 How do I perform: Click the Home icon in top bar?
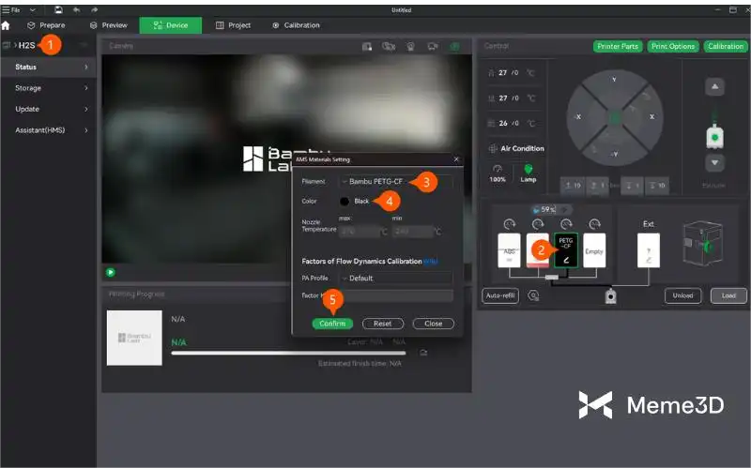(7, 25)
